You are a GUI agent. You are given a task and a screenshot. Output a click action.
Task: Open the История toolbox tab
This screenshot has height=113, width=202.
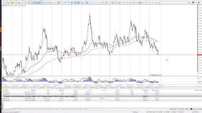(x=20, y=109)
